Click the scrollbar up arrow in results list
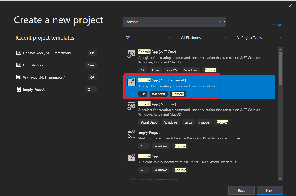The height and width of the screenshot is (196, 296). (x=280, y=49)
